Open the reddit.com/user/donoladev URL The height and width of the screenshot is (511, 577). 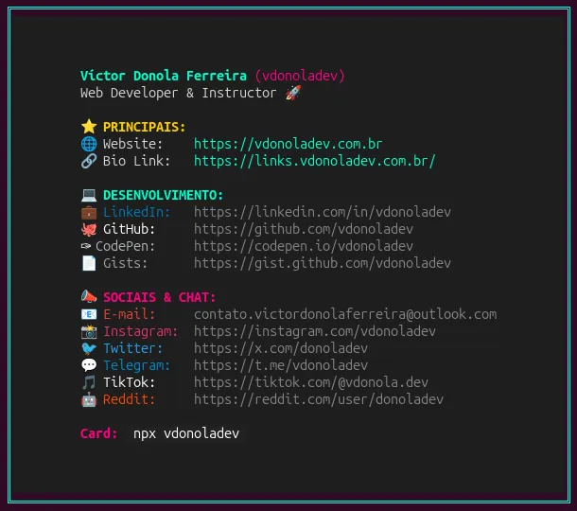[x=319, y=399]
